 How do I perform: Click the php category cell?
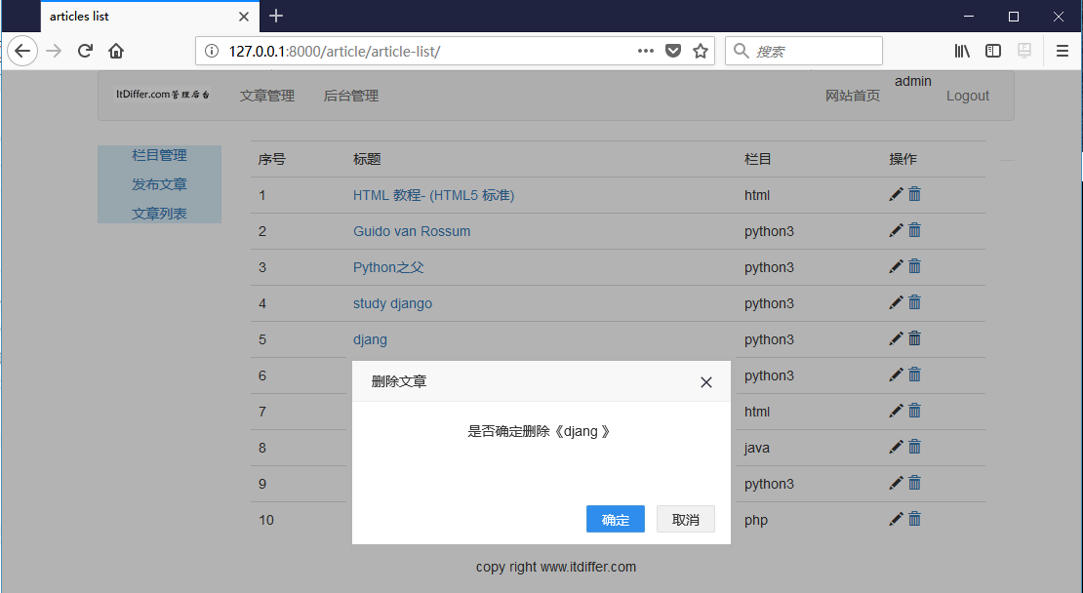coord(756,520)
